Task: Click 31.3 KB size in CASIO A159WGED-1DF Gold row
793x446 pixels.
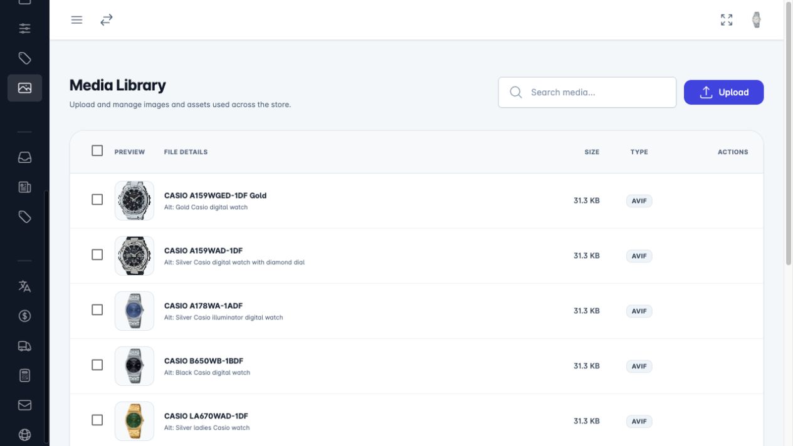Action: 586,200
